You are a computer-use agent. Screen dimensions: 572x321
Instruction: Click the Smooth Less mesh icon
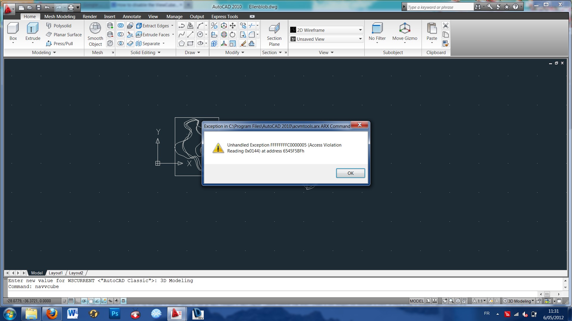click(110, 34)
